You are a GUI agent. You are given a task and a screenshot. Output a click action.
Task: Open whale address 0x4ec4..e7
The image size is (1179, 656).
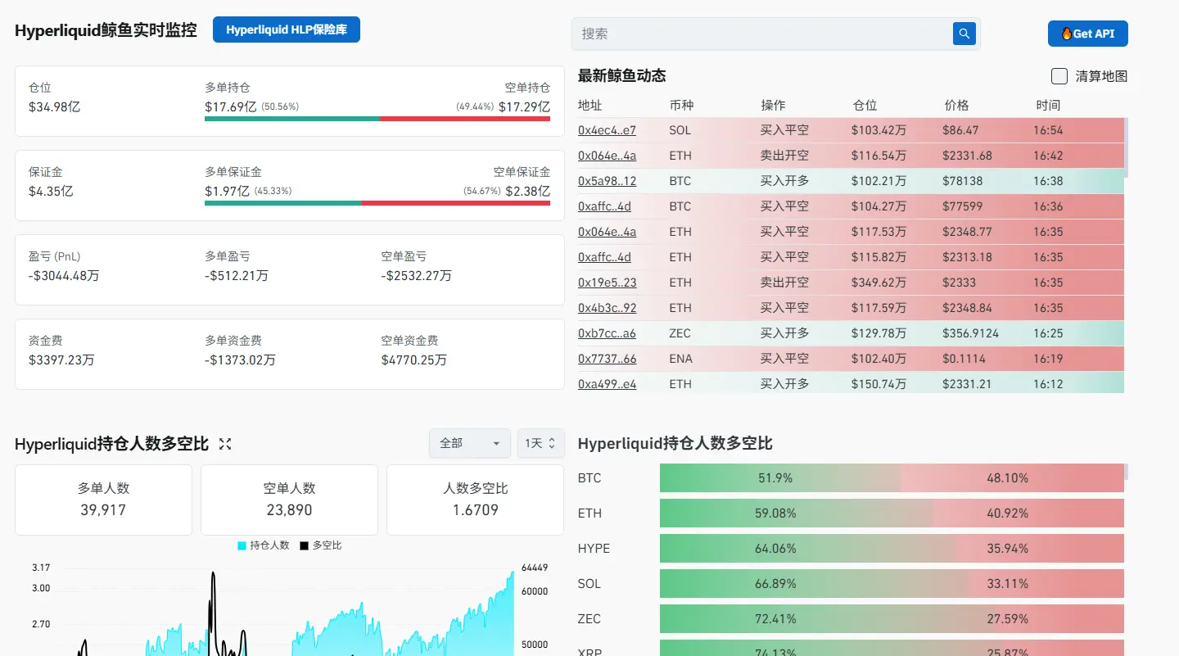[x=607, y=130]
